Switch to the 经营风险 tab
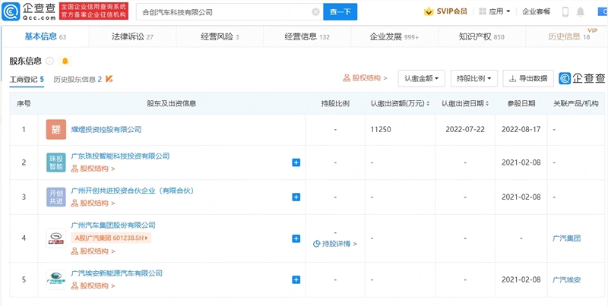Viewport: 608px width, 306px height. (x=220, y=36)
